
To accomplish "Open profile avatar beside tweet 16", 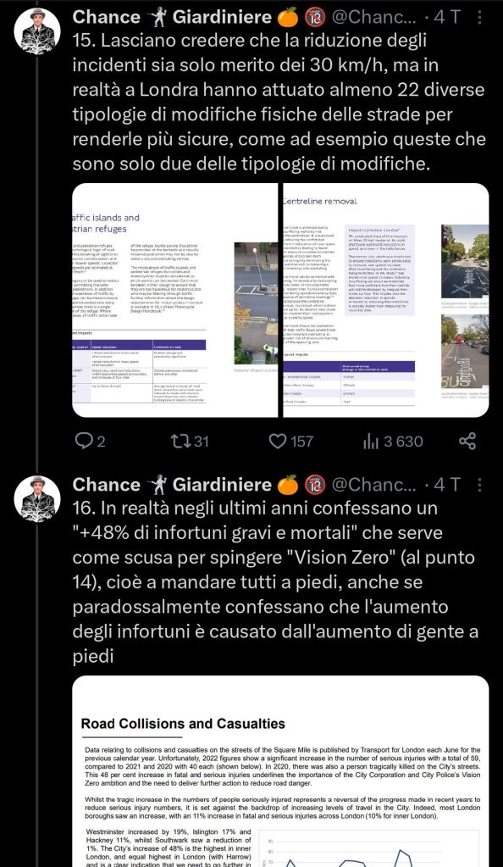I will [x=37, y=498].
